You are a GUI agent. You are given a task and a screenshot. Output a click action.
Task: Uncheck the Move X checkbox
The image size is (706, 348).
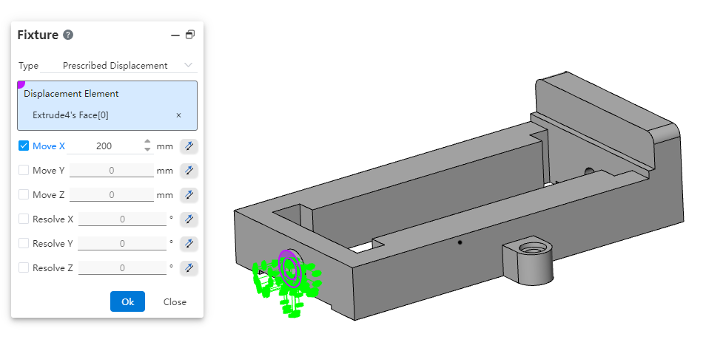tap(24, 146)
